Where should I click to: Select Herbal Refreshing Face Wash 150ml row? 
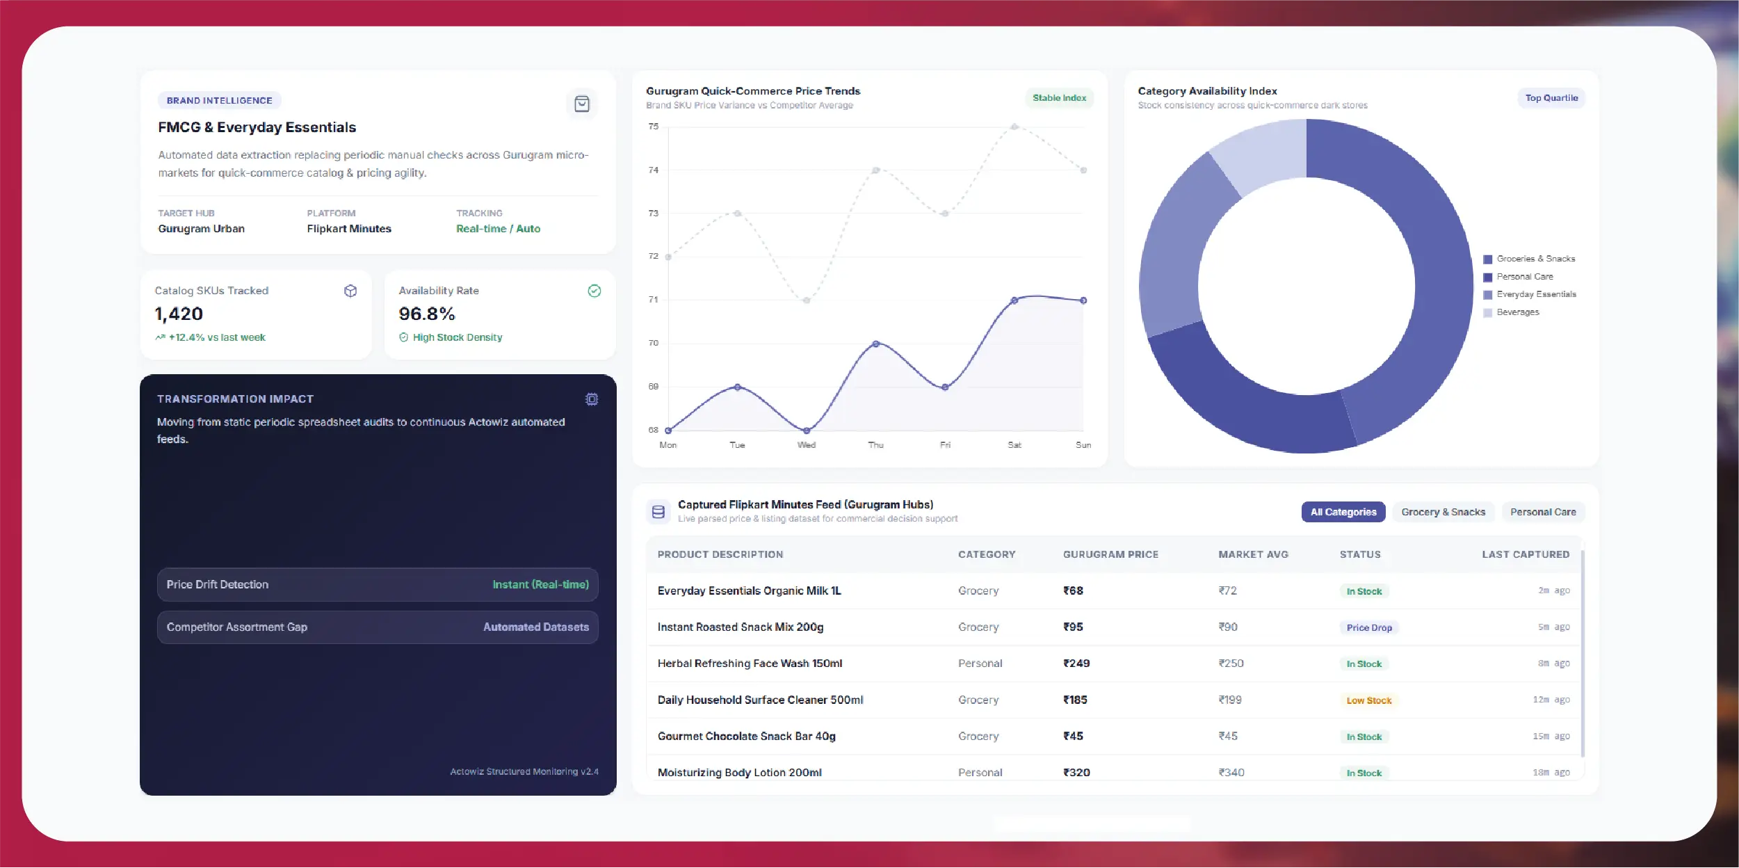coord(1114,664)
